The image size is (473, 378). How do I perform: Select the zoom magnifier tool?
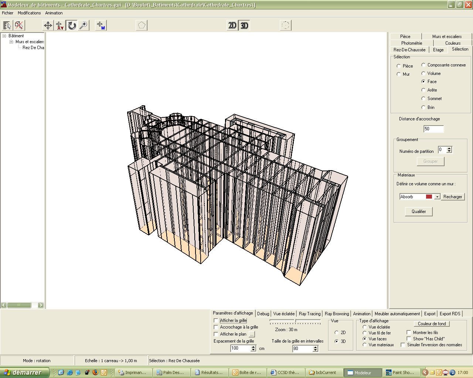click(84, 25)
